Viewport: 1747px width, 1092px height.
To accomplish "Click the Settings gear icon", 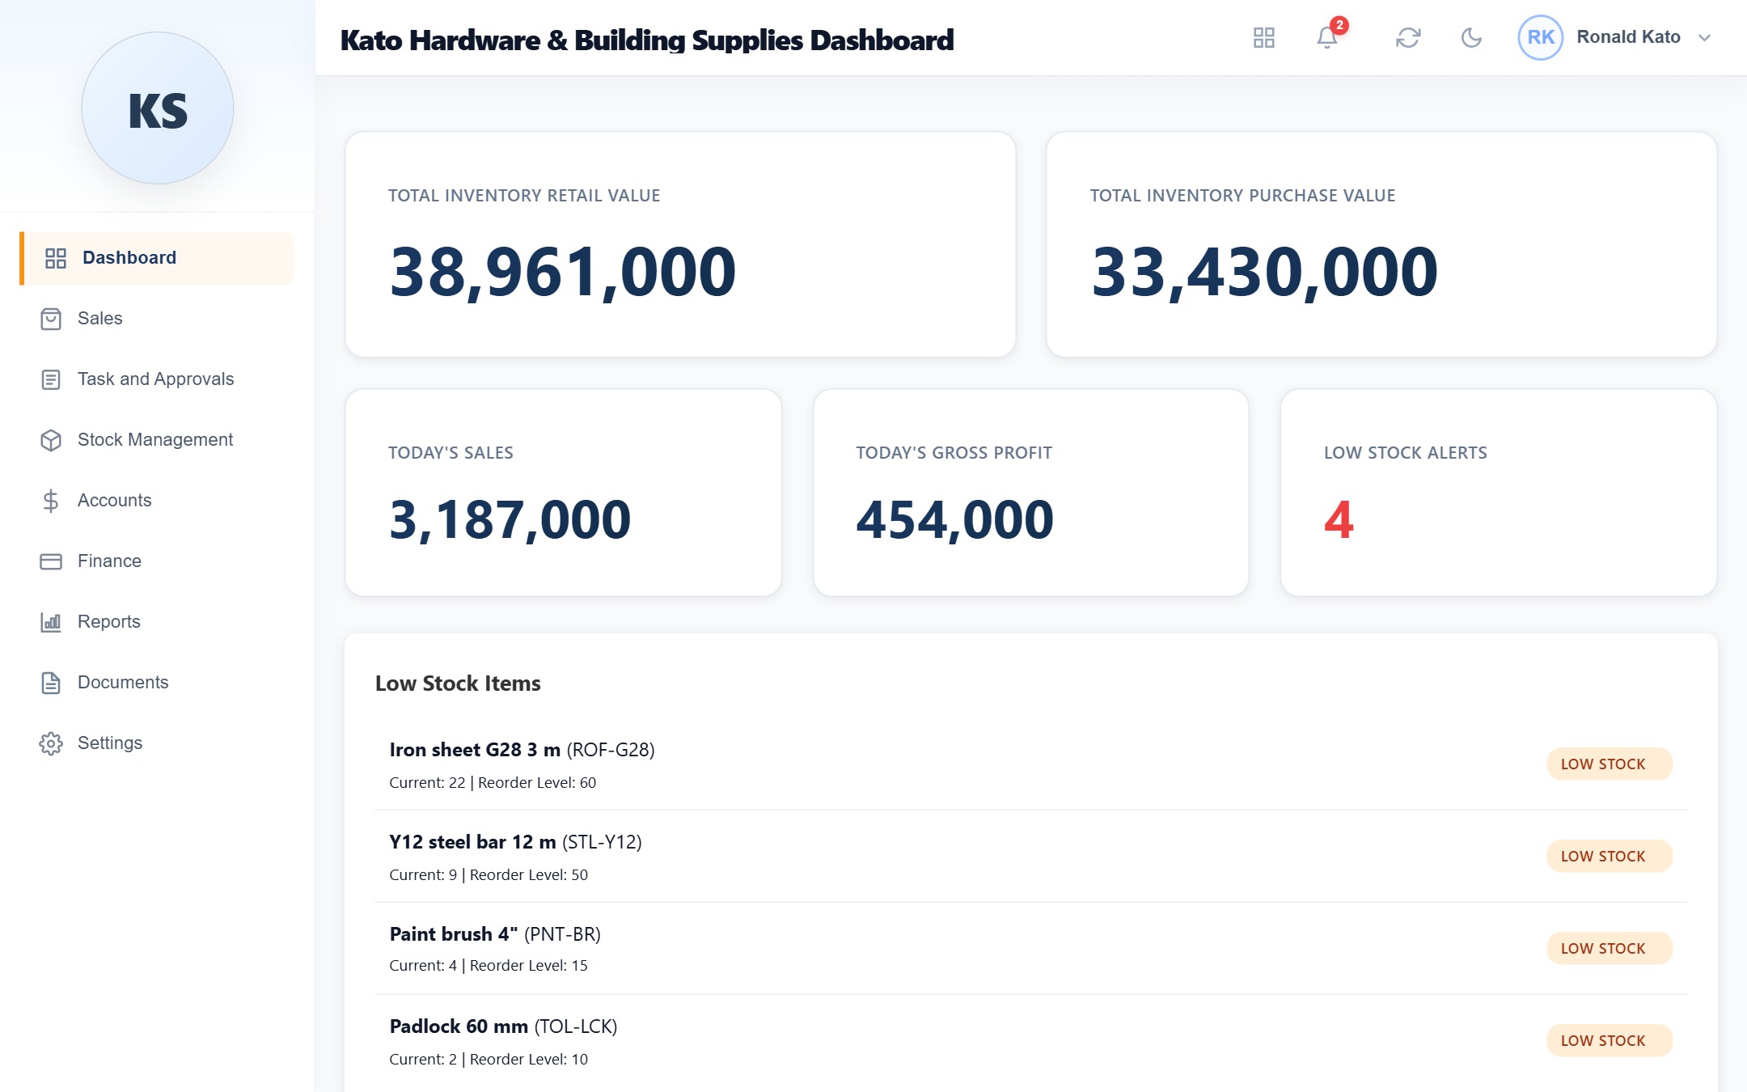I will click(x=51, y=743).
